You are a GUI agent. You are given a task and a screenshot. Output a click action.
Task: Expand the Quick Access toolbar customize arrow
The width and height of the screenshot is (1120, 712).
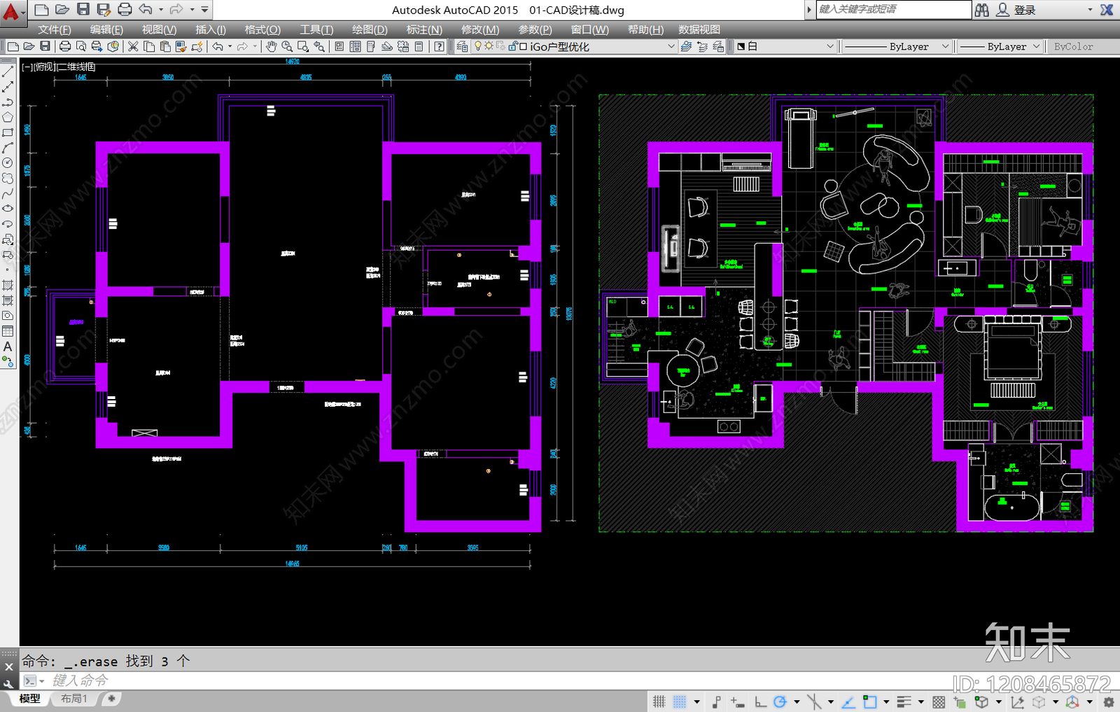tap(204, 9)
